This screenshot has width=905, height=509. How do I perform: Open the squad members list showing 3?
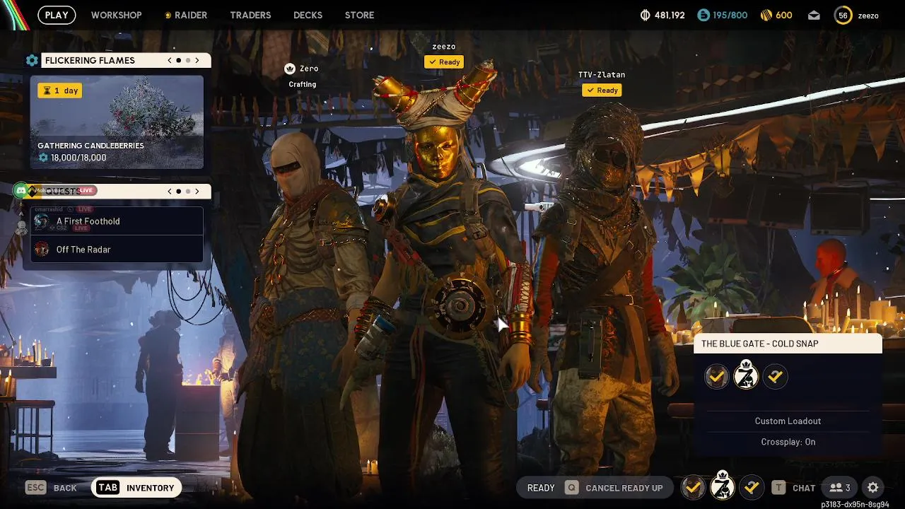[x=840, y=488]
